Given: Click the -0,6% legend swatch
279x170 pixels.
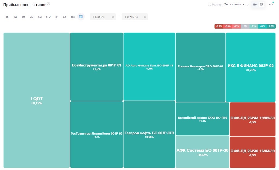Looking at the screenshot, I should [228, 26].
